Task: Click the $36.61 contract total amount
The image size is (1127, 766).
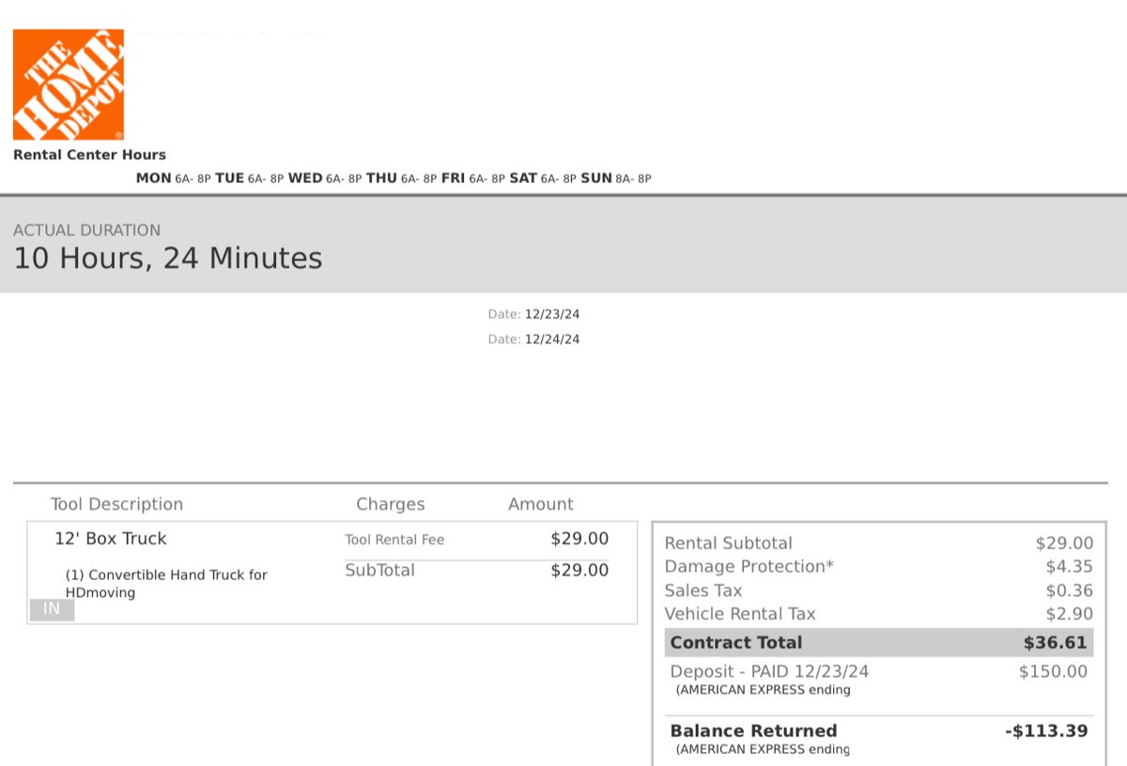Action: click(1056, 643)
